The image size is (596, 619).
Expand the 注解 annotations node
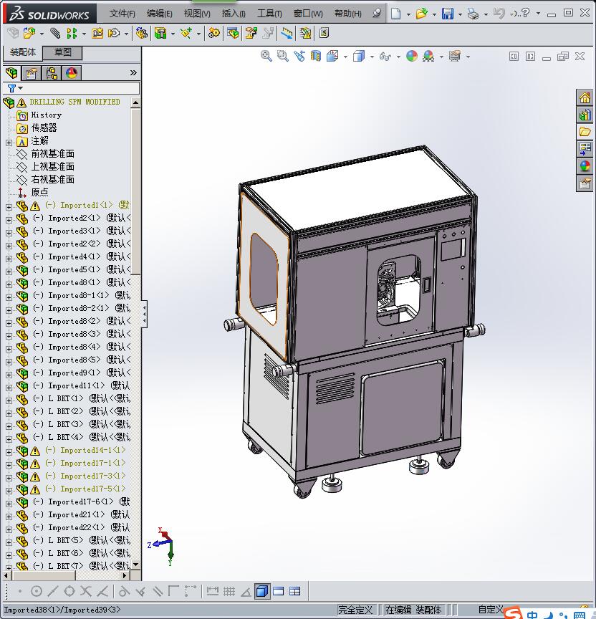[x=9, y=143]
